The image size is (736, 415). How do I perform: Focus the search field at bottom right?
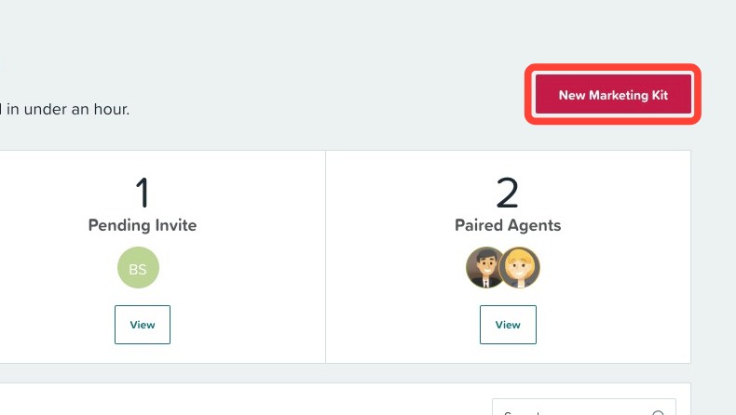(584, 408)
